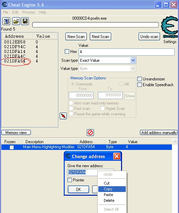Click Add address manually button

(159, 132)
